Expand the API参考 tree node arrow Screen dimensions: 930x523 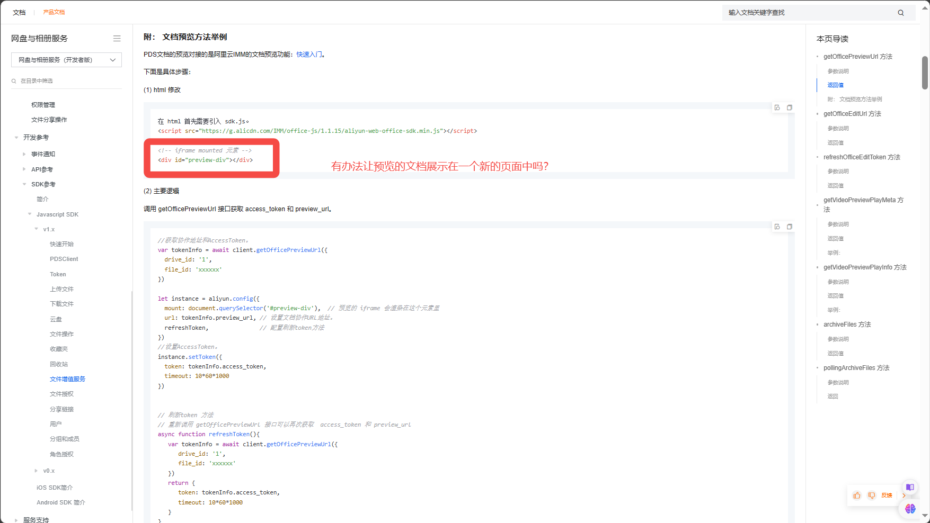24,169
